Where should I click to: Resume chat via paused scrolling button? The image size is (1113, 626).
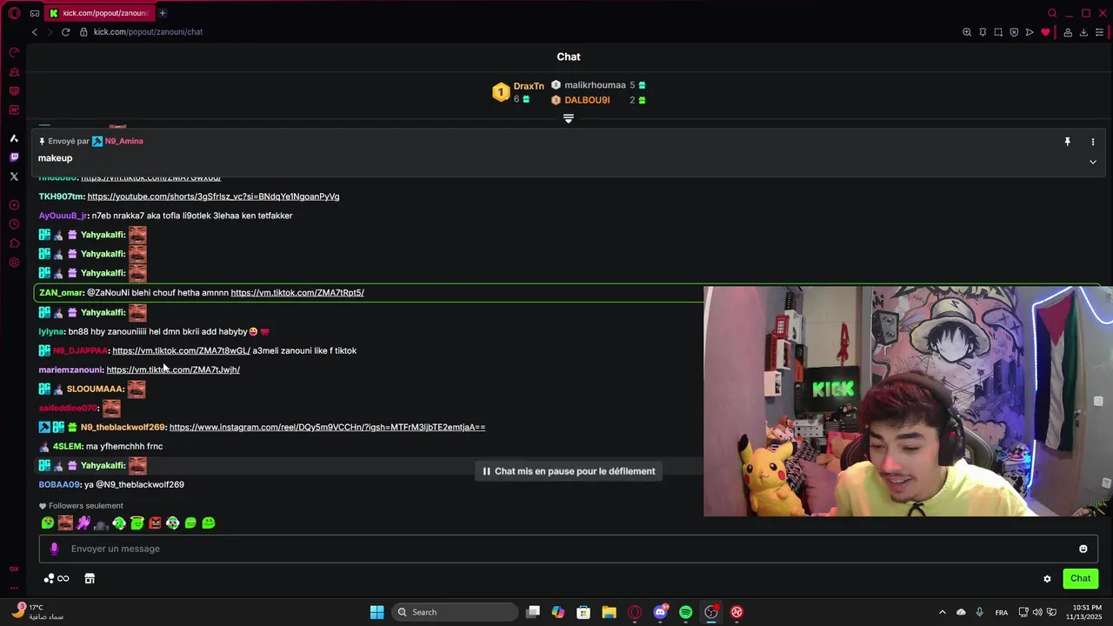[x=570, y=471]
